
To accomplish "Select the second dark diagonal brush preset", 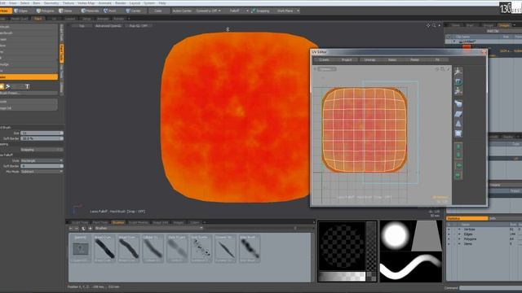I will click(129, 248).
